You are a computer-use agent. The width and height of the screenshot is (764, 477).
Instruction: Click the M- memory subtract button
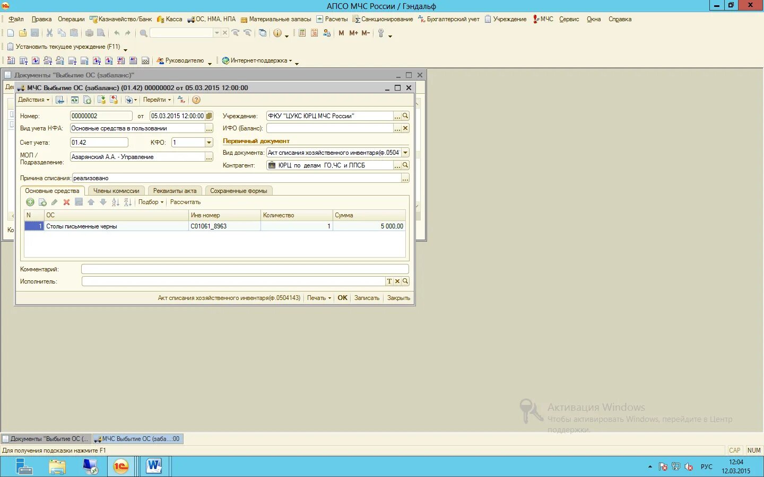pos(366,33)
